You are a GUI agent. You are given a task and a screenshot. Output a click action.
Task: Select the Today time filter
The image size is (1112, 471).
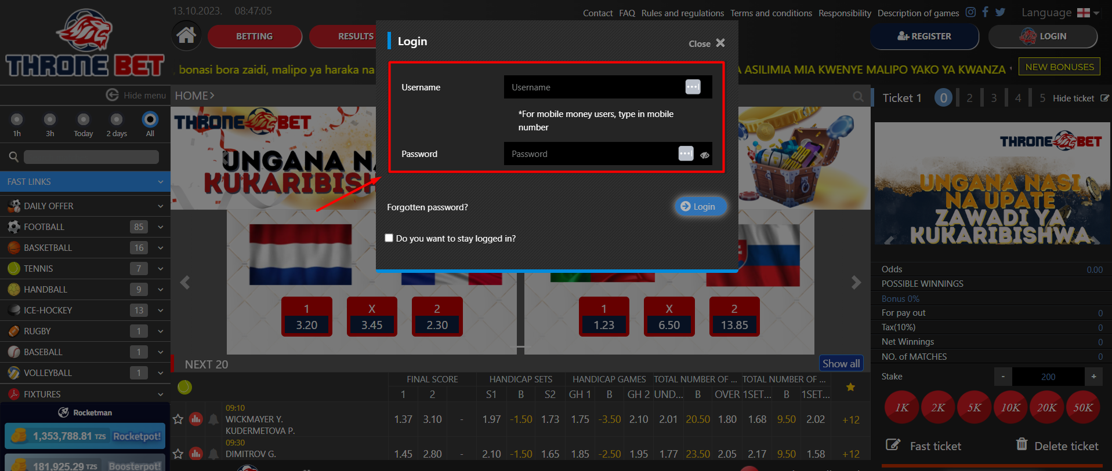click(84, 119)
